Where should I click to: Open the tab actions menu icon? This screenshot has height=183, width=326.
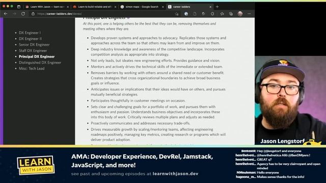point(19,7)
